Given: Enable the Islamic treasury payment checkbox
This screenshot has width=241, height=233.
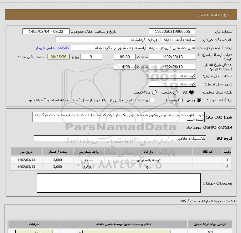Looking at the screenshot, I should coord(152,100).
